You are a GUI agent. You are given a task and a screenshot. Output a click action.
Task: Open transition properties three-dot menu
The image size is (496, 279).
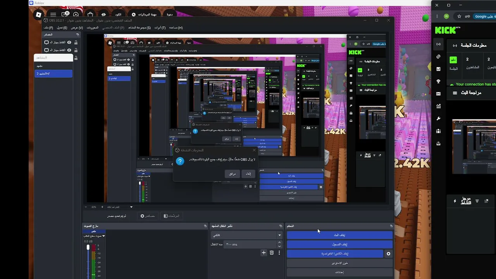point(279,253)
